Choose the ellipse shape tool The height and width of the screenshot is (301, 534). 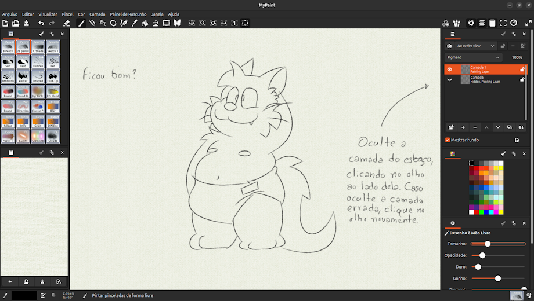click(113, 23)
